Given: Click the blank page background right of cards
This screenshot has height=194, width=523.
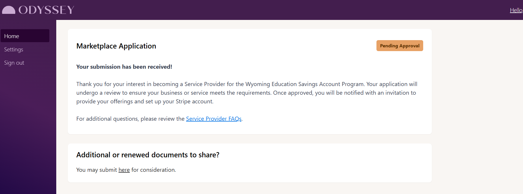Looking at the screenshot, I should pyautogui.click(x=476, y=107).
